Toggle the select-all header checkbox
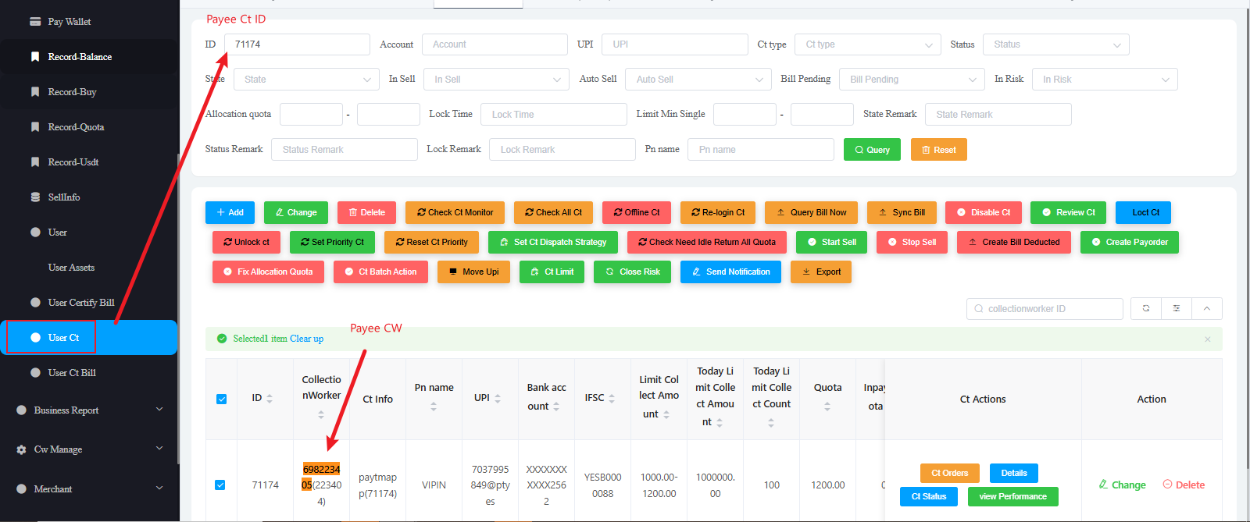Image resolution: width=1250 pixels, height=522 pixels. click(x=221, y=399)
